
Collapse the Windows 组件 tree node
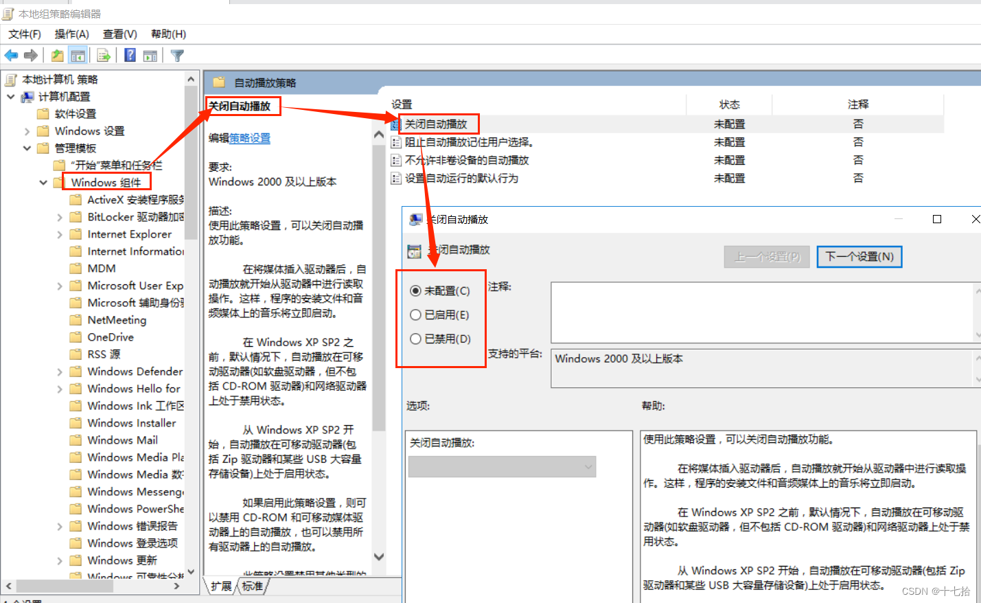point(43,182)
